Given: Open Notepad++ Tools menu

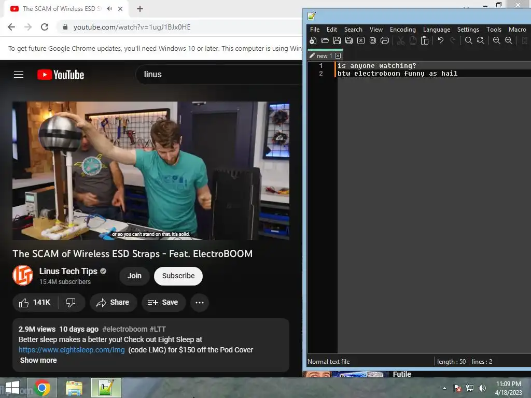Looking at the screenshot, I should (494, 30).
